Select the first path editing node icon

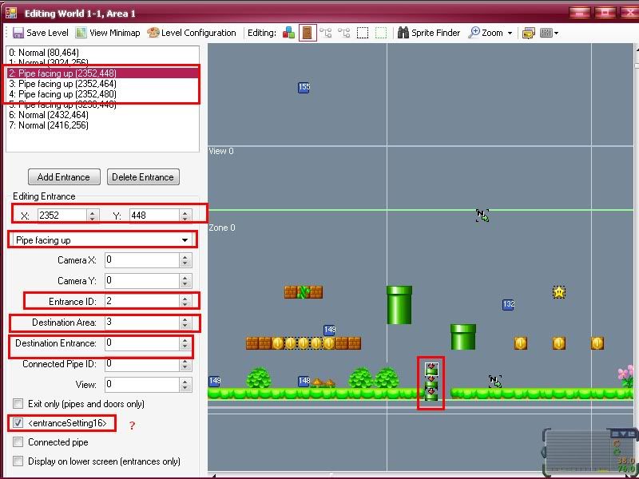pyautogui.click(x=326, y=33)
